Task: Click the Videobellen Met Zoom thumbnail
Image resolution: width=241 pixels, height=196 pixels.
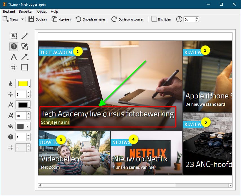Action: (74, 153)
